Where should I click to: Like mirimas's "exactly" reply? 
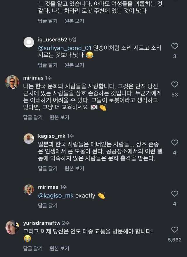pyautogui.click(x=174, y=194)
